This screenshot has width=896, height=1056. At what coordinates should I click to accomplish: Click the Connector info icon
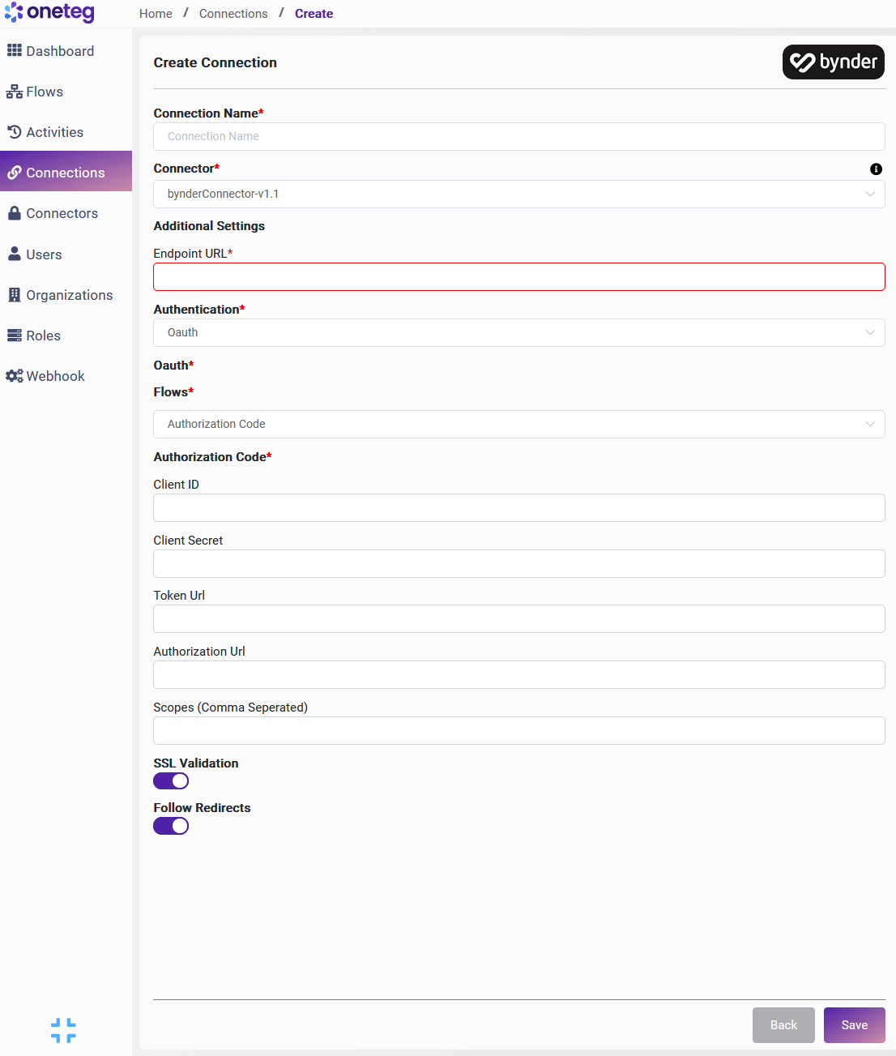click(x=876, y=169)
